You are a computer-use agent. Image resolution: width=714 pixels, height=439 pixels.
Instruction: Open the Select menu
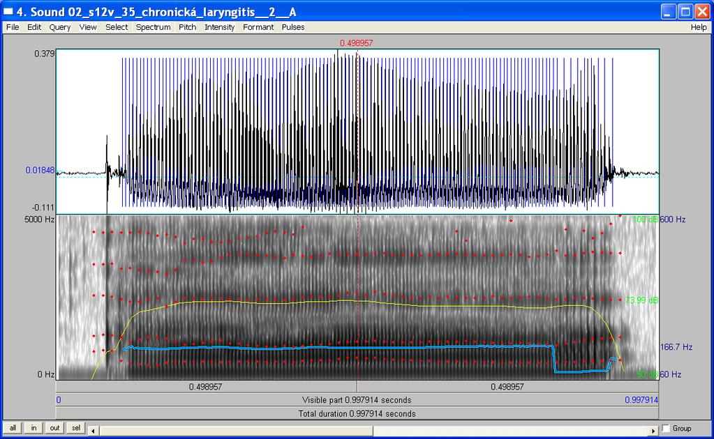tap(117, 27)
